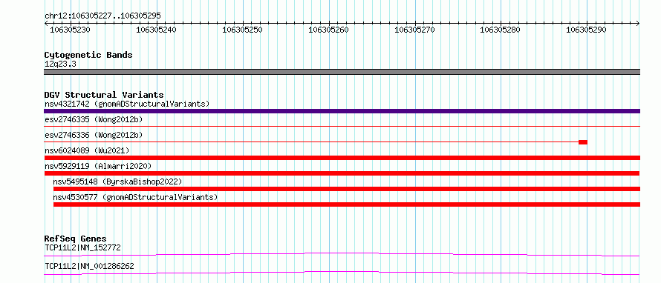661x283 pixels.
Task: Open gene label TCP11L2|NM_001286262
Action: 89,267
